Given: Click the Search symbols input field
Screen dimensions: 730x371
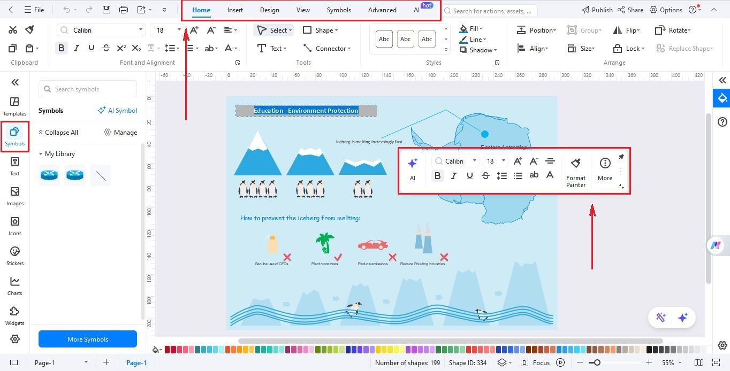Looking at the screenshot, I should click(x=88, y=89).
